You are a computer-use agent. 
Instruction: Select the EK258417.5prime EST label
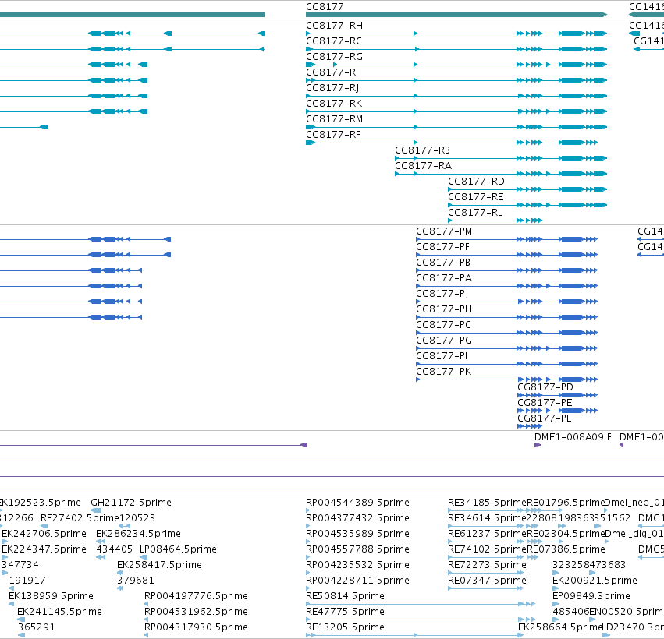click(x=159, y=565)
